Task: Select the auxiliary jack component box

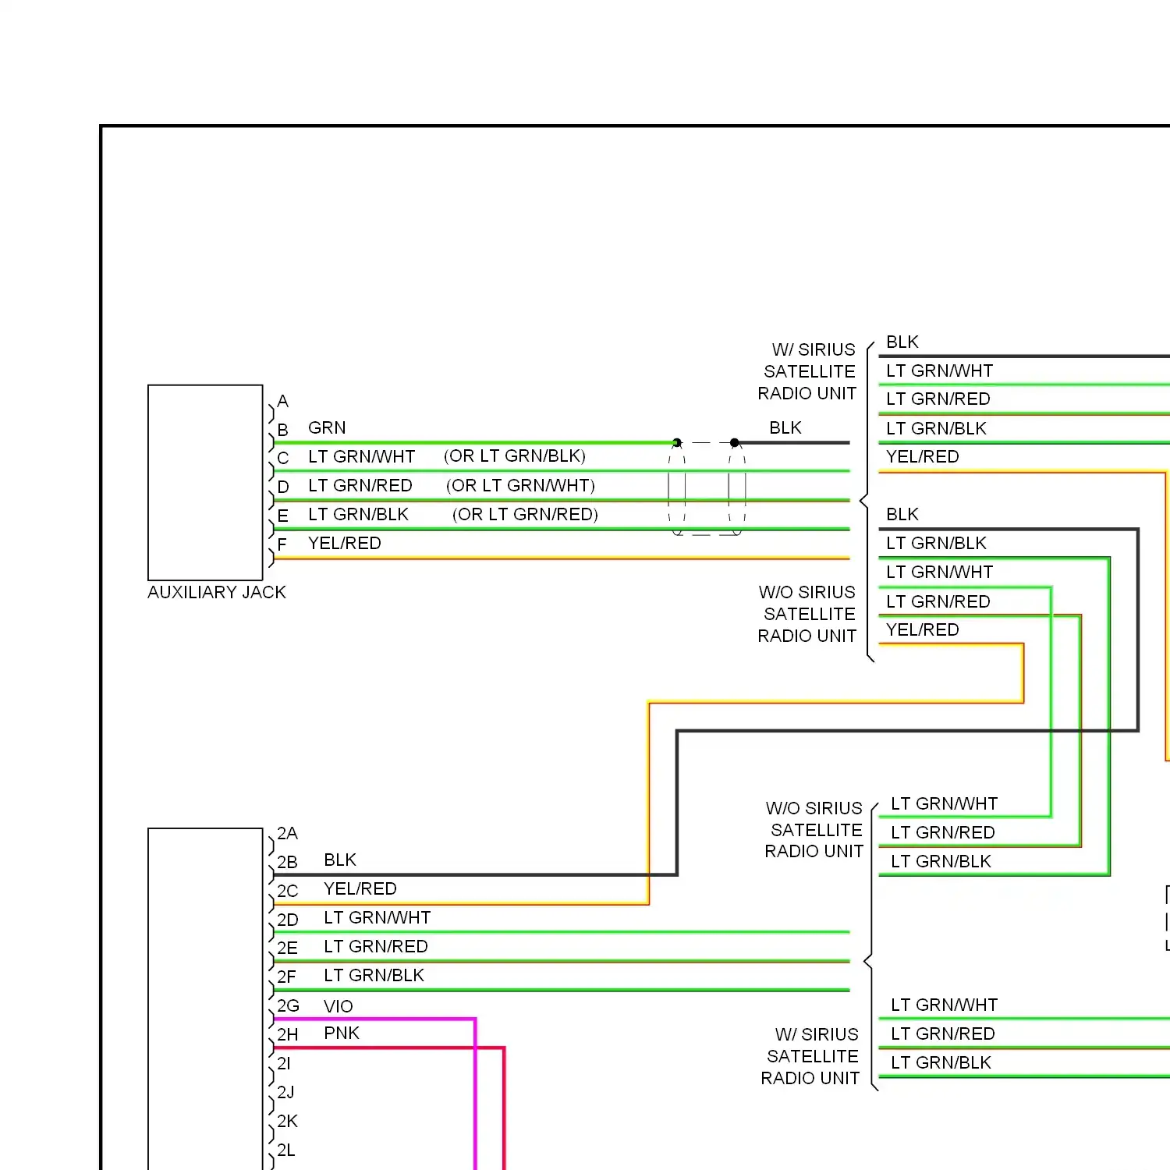Action: click(x=205, y=482)
